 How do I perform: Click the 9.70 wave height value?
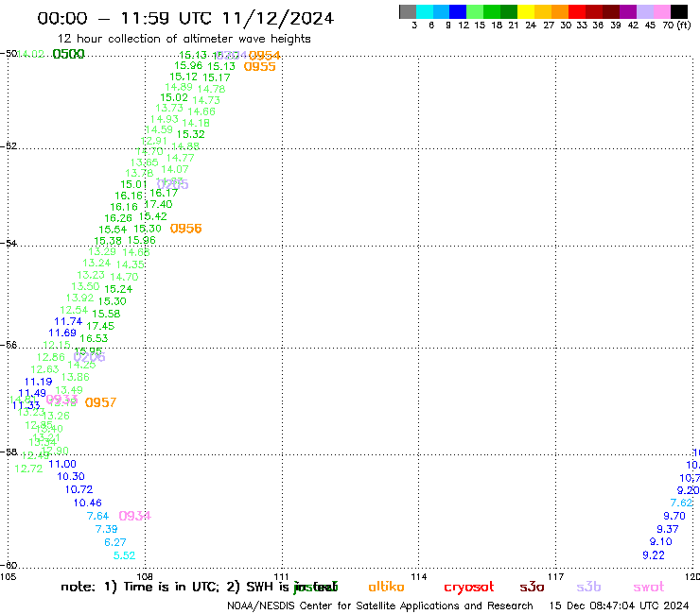coord(674,516)
